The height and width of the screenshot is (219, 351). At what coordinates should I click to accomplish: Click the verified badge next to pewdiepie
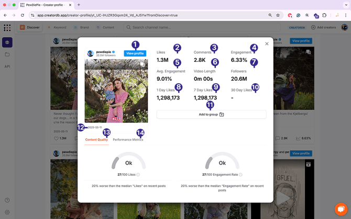point(114,52)
